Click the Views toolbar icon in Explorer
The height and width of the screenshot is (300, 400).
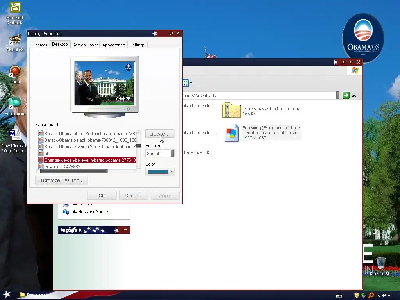click(x=186, y=83)
